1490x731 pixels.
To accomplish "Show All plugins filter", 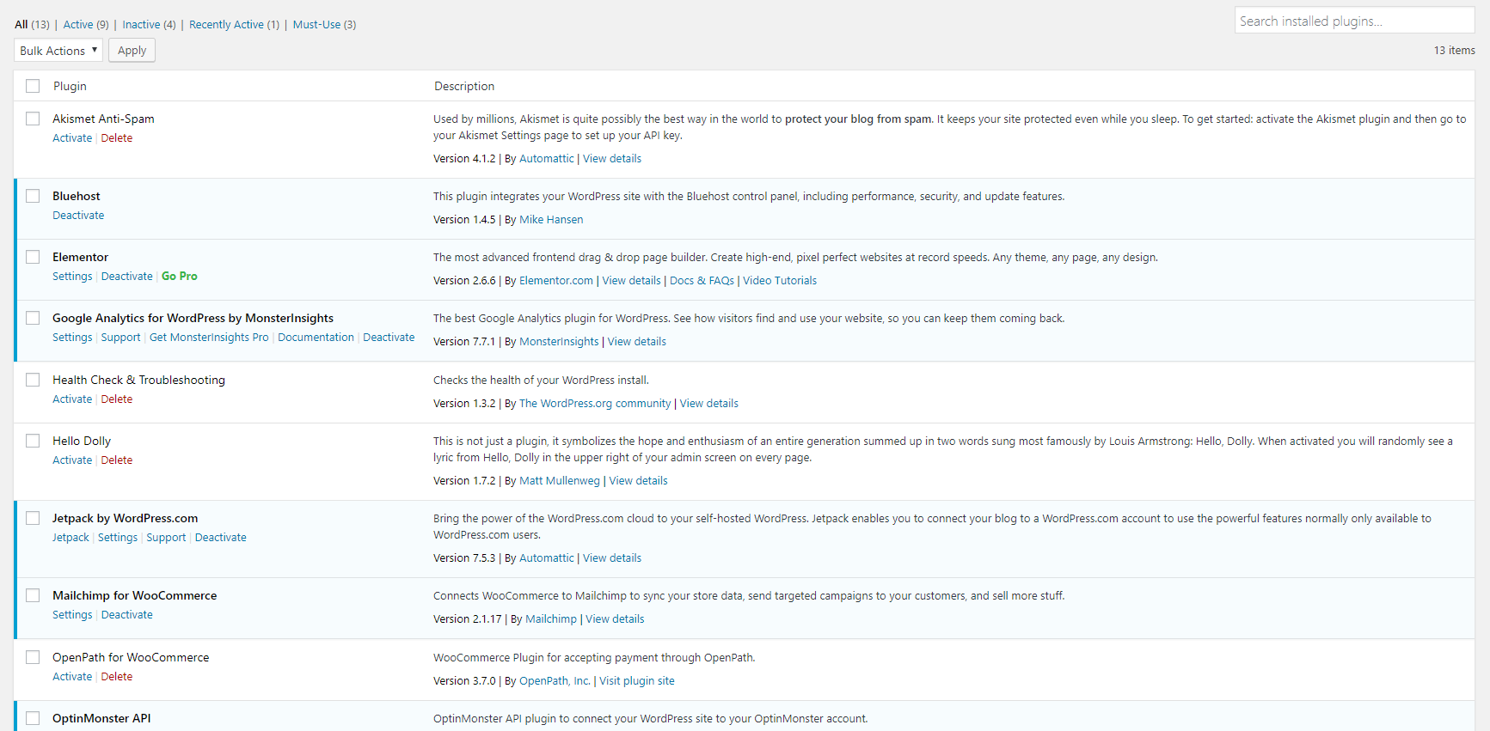I will (21, 25).
